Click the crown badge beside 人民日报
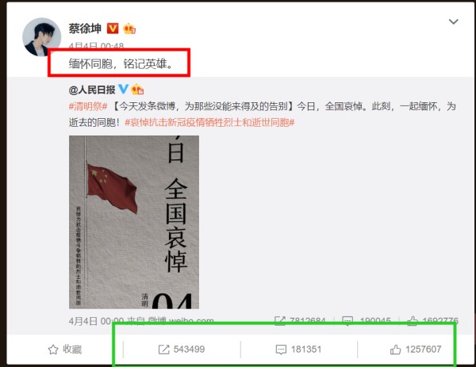 tap(137, 90)
